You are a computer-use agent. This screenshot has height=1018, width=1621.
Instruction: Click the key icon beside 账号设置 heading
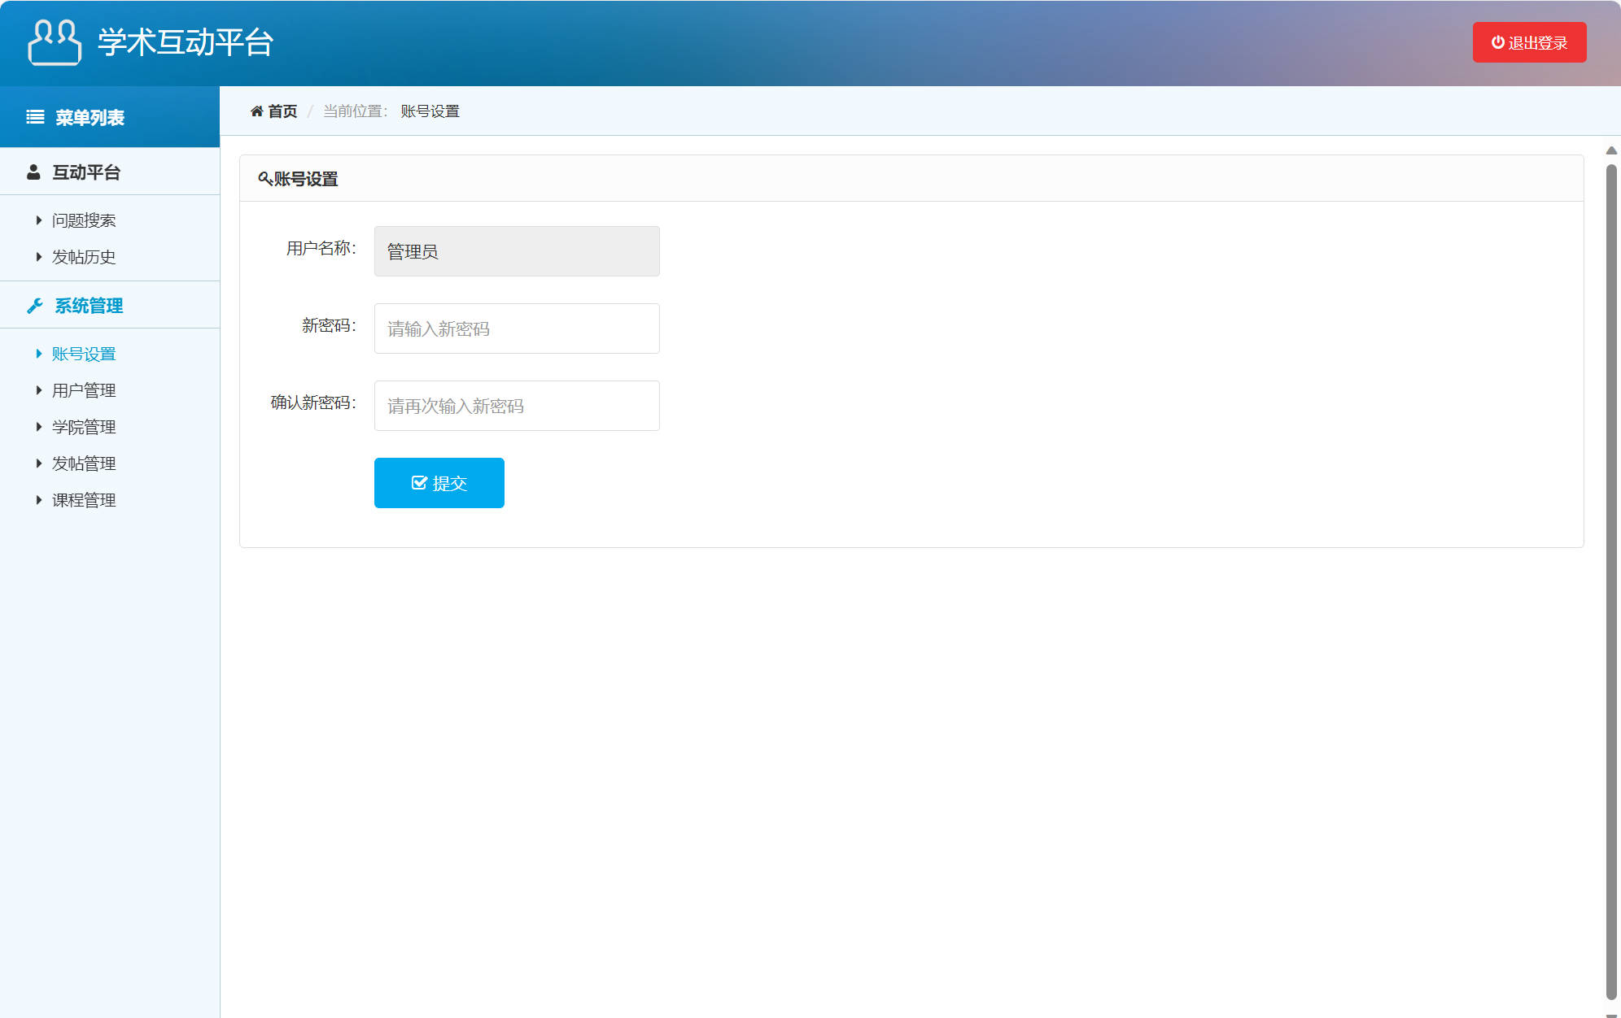(x=264, y=178)
